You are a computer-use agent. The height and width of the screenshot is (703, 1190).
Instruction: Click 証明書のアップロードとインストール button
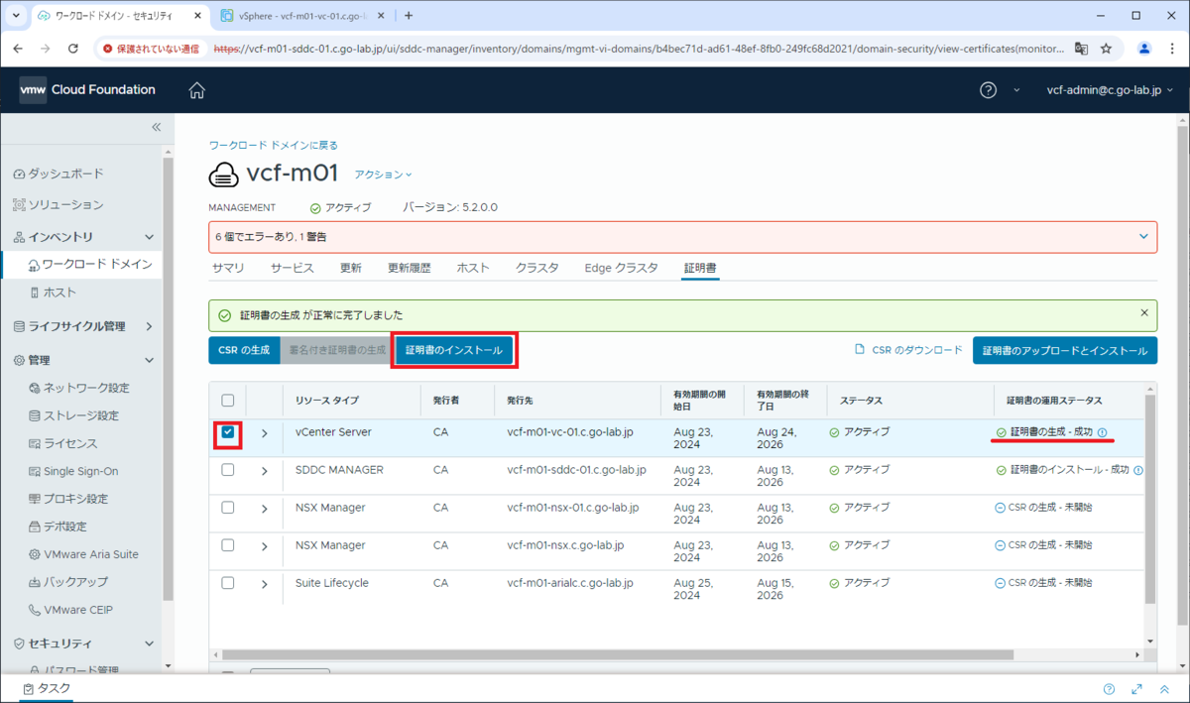[1065, 350]
